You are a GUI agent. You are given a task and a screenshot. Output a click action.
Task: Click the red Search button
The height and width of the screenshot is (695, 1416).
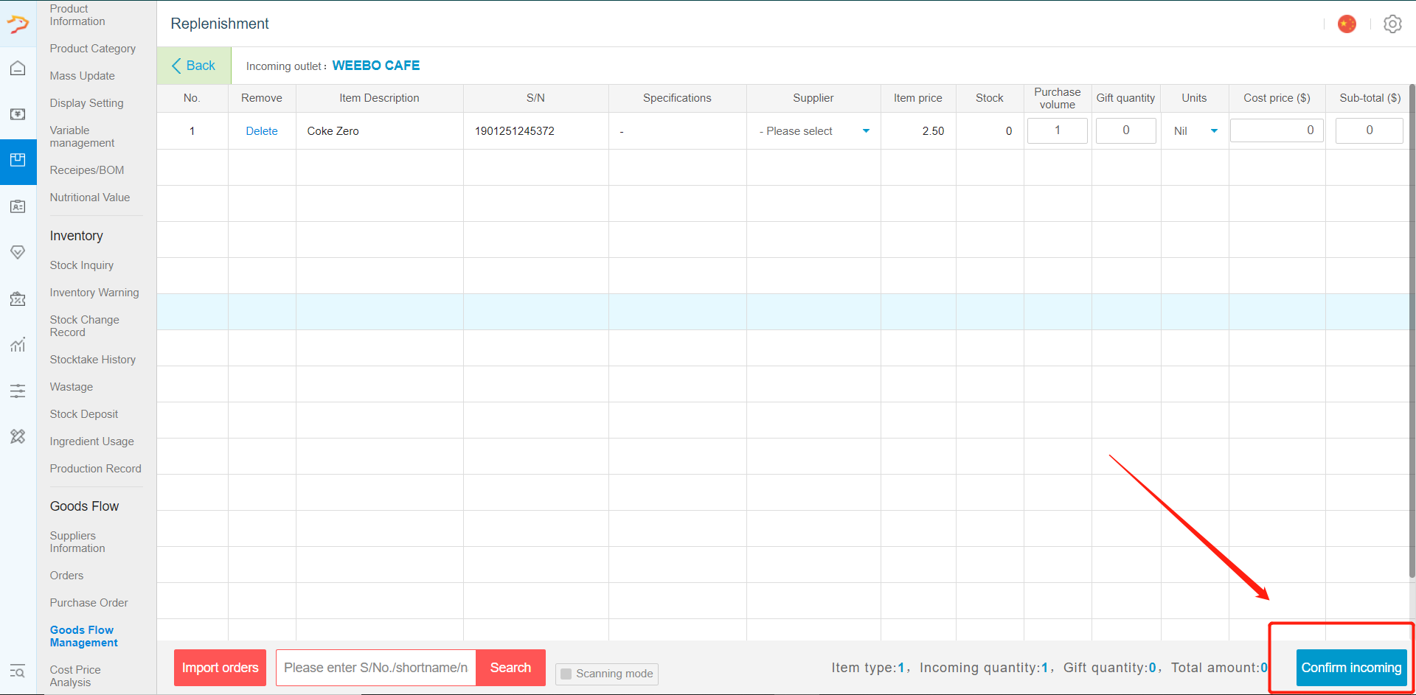pos(510,668)
